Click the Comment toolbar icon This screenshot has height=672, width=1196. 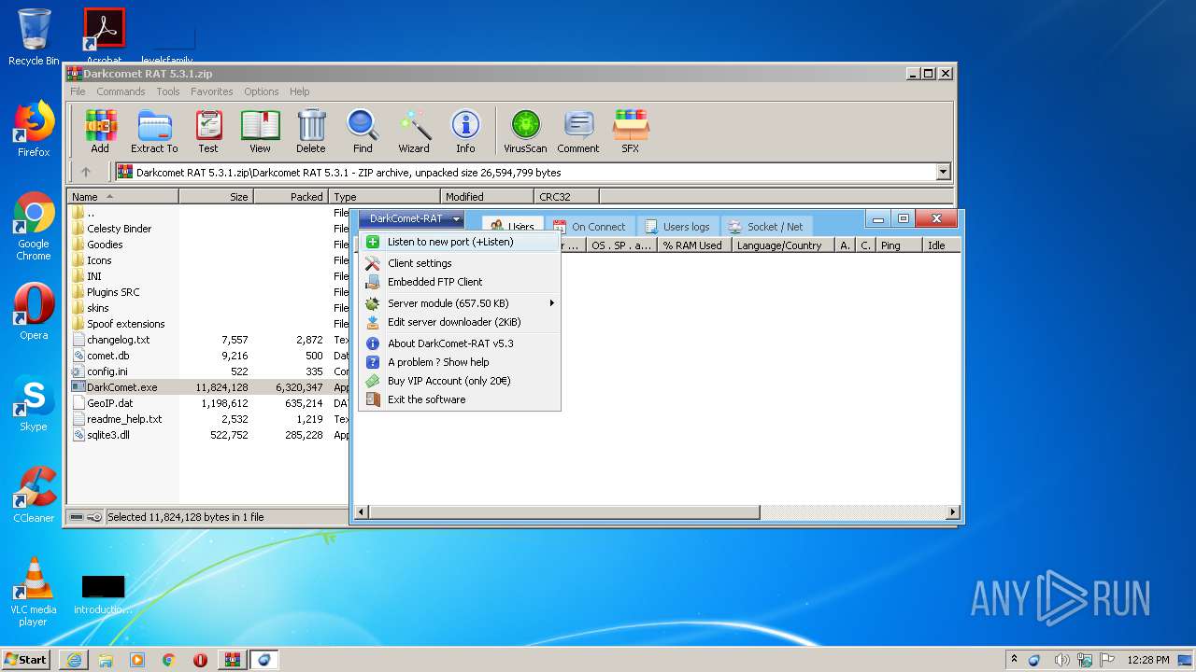point(578,131)
